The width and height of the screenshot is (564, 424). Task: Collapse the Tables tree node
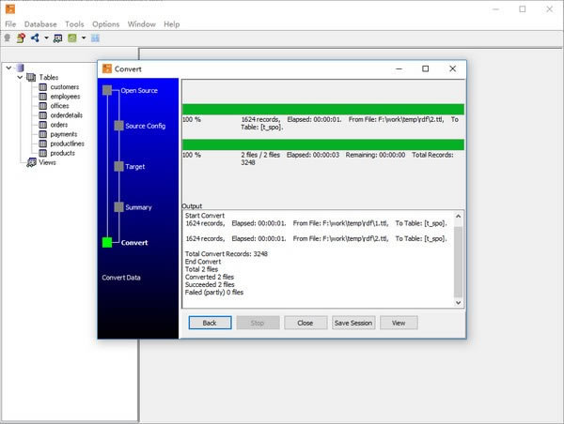[19, 78]
